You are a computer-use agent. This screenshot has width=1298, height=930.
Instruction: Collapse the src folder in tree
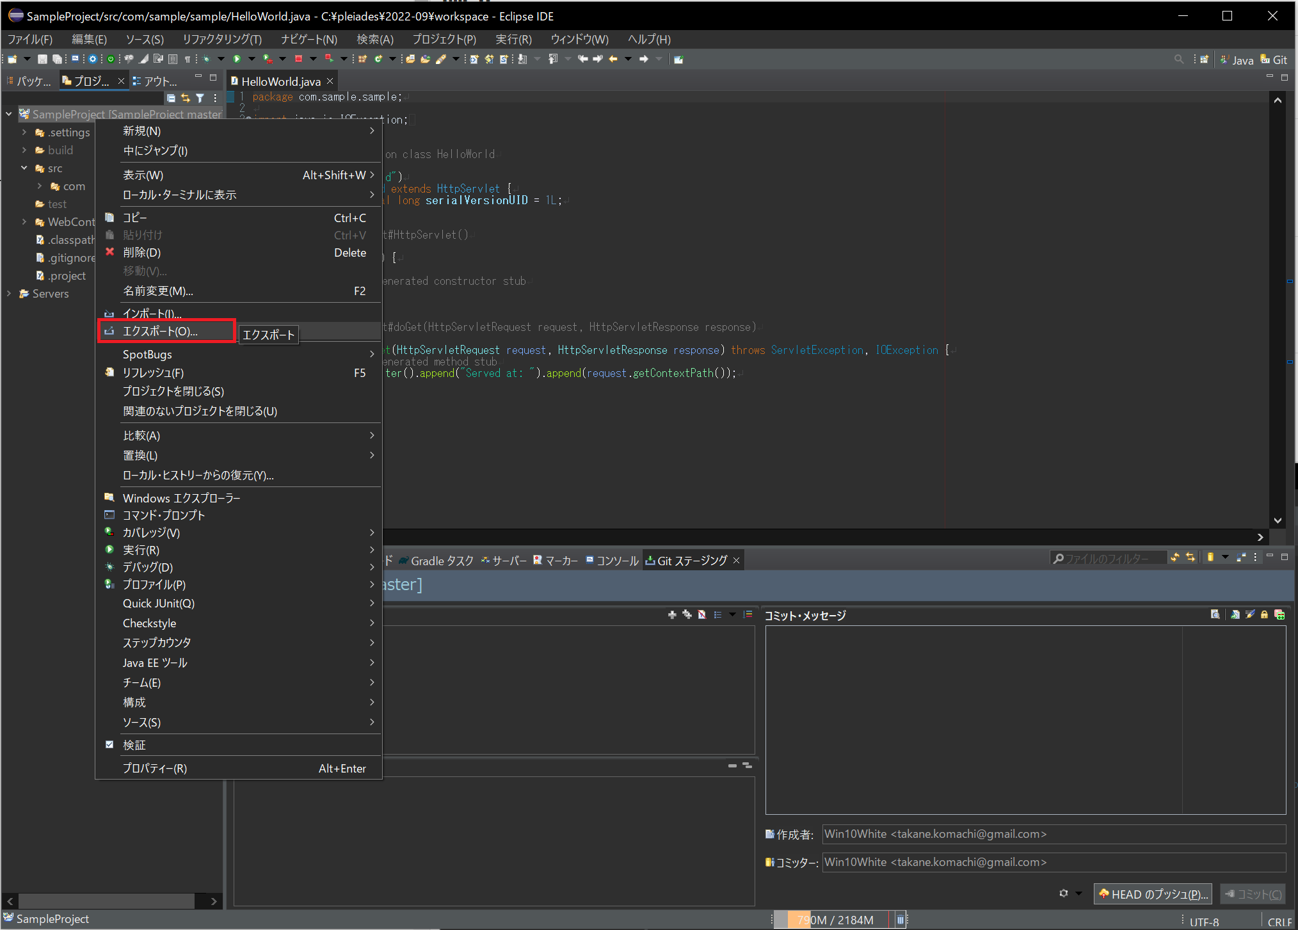(24, 168)
